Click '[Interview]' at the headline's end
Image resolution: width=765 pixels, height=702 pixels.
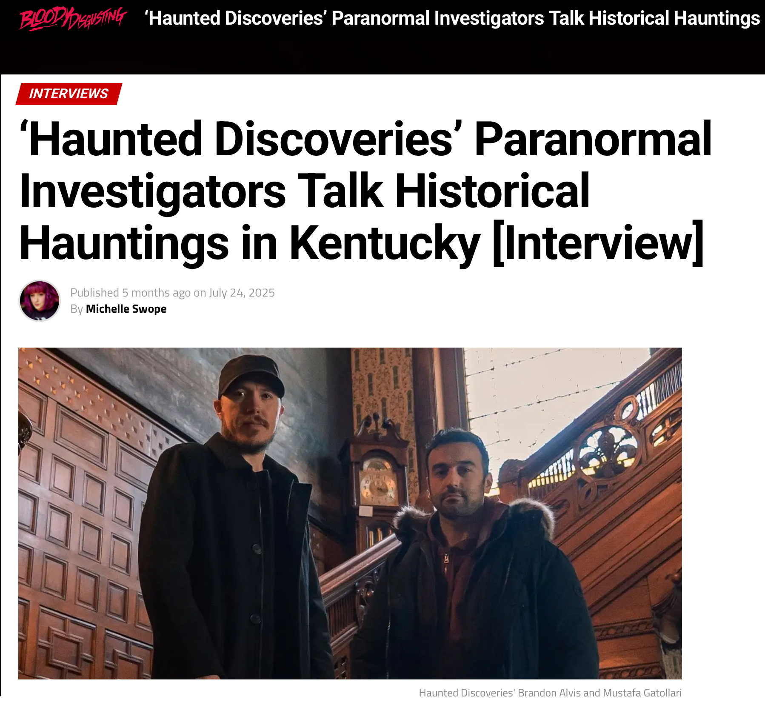[x=598, y=243]
